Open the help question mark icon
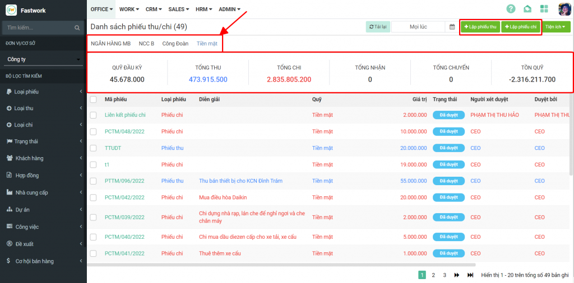 click(x=511, y=9)
